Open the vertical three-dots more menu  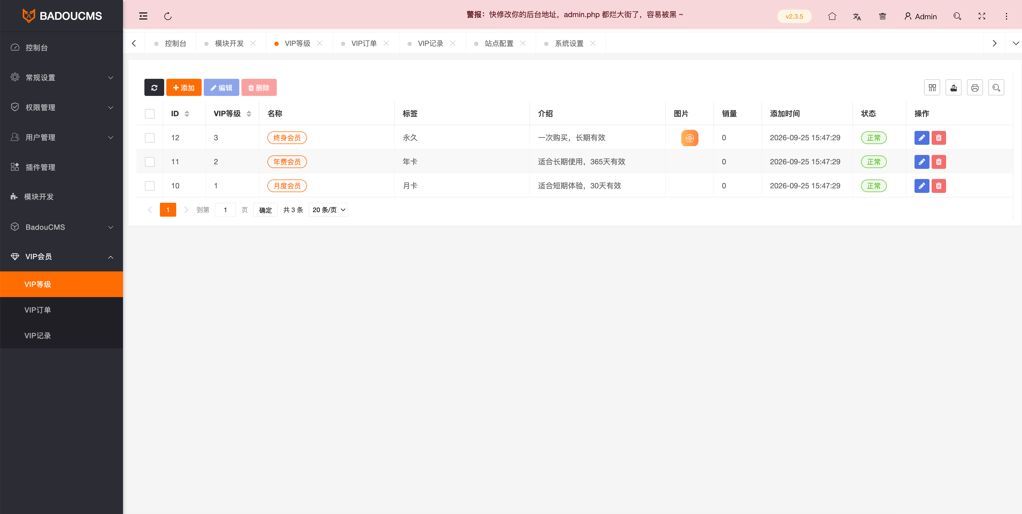[x=1006, y=16]
